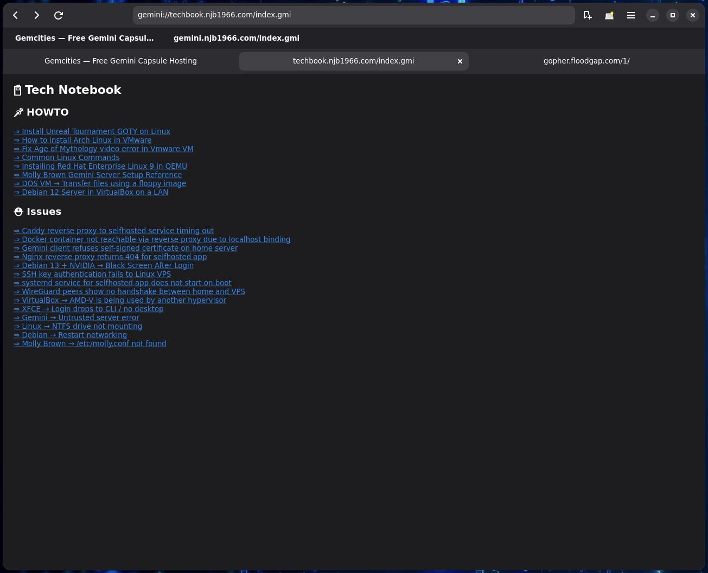Click the yellow-dot icon beside the bookmark button

point(609,15)
